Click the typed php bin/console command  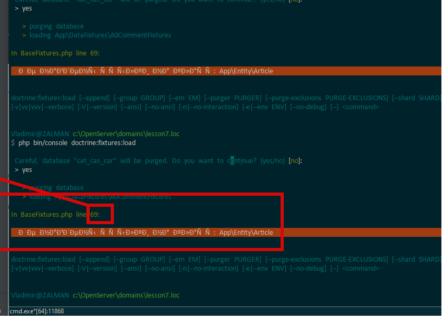coord(77,143)
